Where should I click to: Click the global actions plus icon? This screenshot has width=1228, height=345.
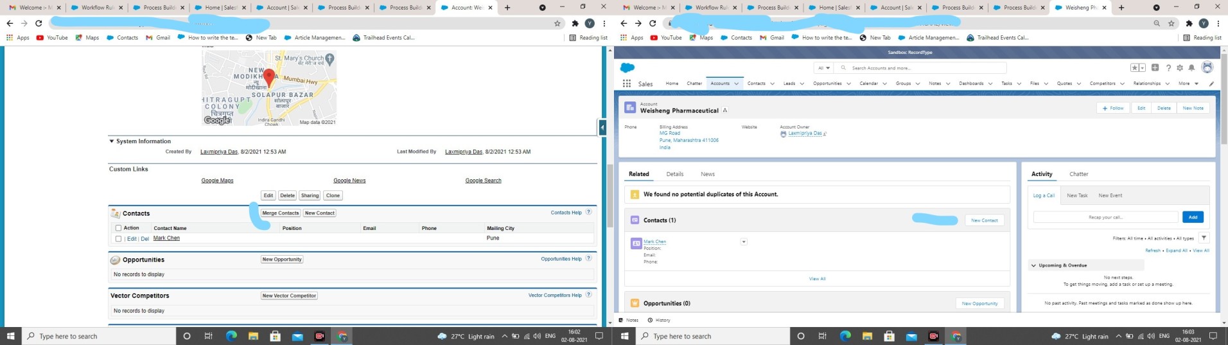(x=1155, y=67)
